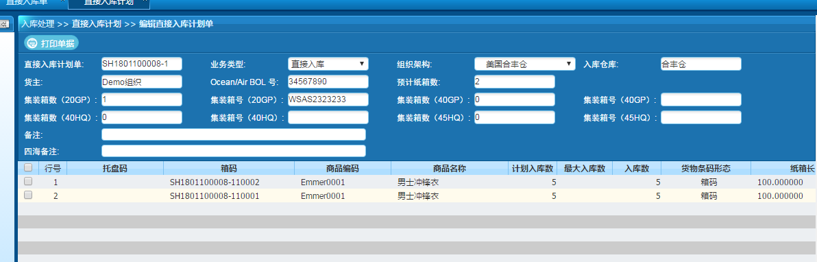Focus the 集装箱数（20GP） field
The image size is (817, 262).
[142, 99]
